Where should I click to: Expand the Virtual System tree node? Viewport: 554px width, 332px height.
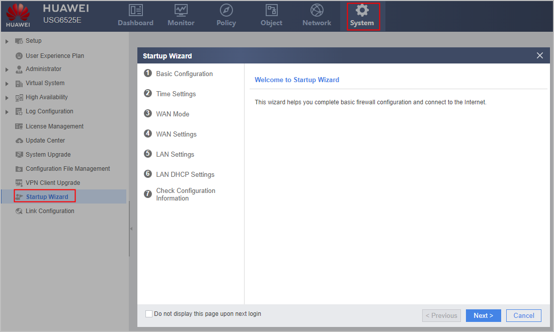point(7,84)
